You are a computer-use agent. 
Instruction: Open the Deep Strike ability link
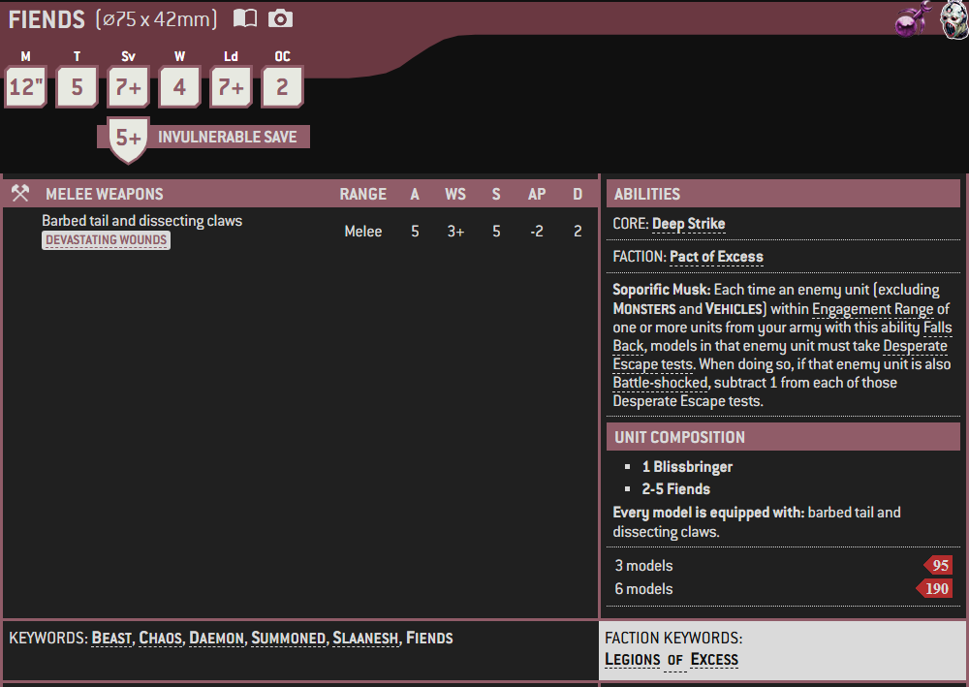pos(688,224)
